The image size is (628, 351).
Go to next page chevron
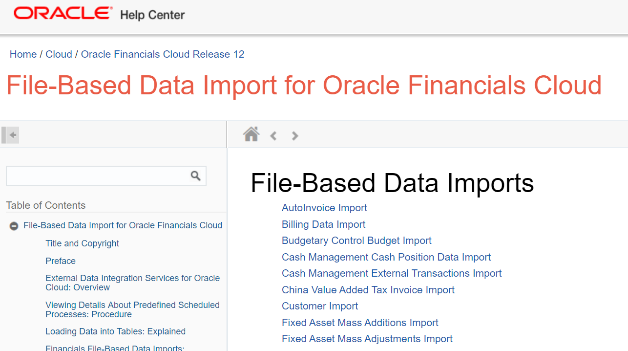[x=295, y=136]
